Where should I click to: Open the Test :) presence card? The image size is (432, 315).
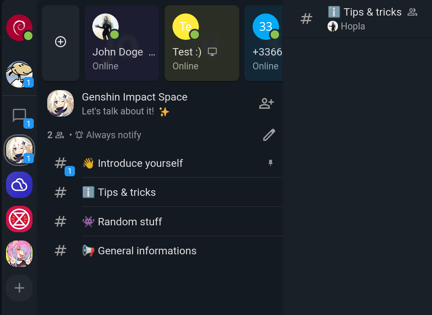[x=201, y=43]
